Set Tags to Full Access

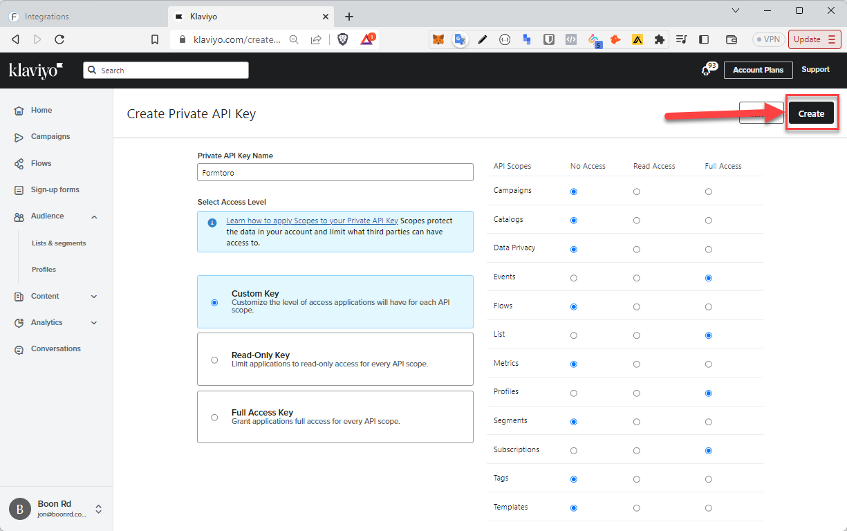pyautogui.click(x=709, y=479)
